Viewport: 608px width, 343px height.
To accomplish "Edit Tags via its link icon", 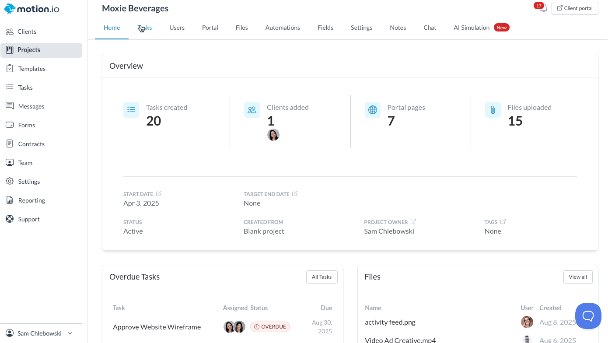I will pos(503,221).
